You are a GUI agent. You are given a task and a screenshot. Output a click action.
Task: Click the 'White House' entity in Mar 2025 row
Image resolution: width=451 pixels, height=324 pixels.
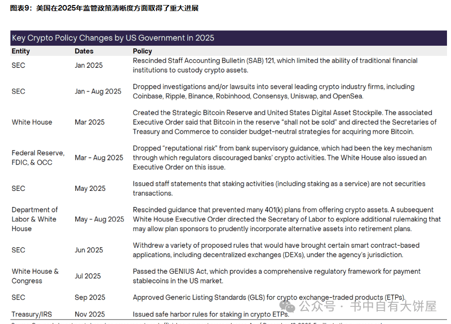[x=32, y=122]
